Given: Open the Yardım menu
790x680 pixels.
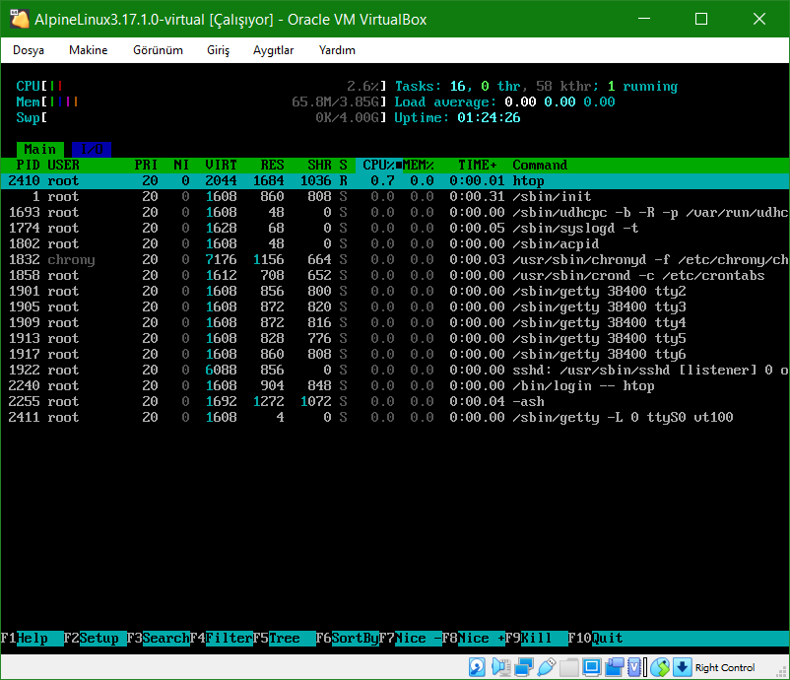Looking at the screenshot, I should (337, 50).
